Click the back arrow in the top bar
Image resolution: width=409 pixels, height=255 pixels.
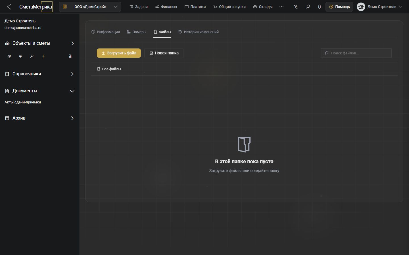pyautogui.click(x=9, y=7)
